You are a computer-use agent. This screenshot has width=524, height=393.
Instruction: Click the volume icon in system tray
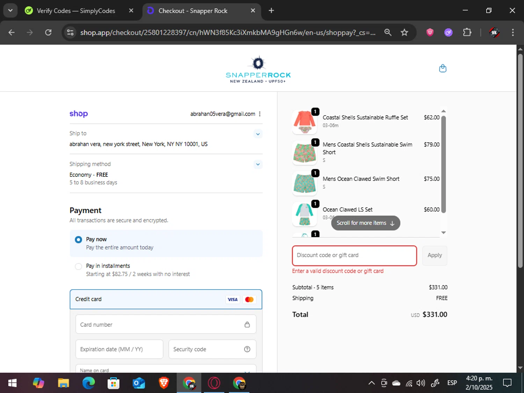tap(421, 383)
